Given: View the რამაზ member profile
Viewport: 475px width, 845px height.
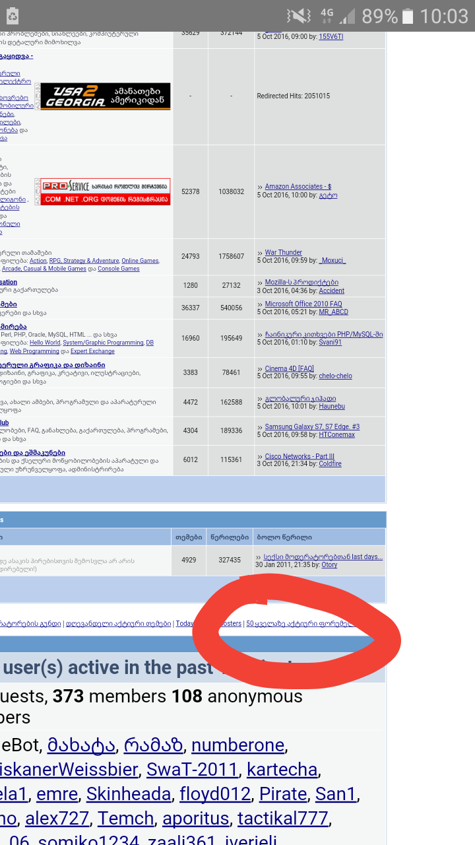Looking at the screenshot, I should coord(153,745).
